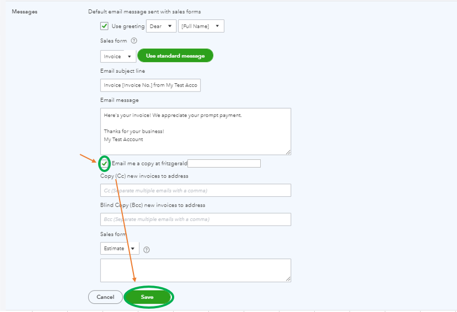The height and width of the screenshot is (312, 457).
Task: Open the [Full Name] dropdown
Action: click(x=201, y=26)
